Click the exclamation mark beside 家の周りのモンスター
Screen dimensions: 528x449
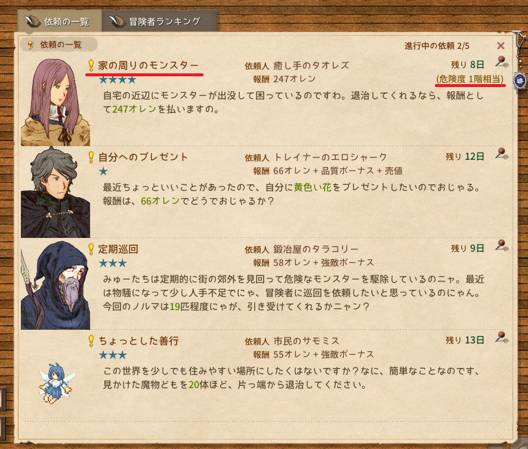coord(91,66)
